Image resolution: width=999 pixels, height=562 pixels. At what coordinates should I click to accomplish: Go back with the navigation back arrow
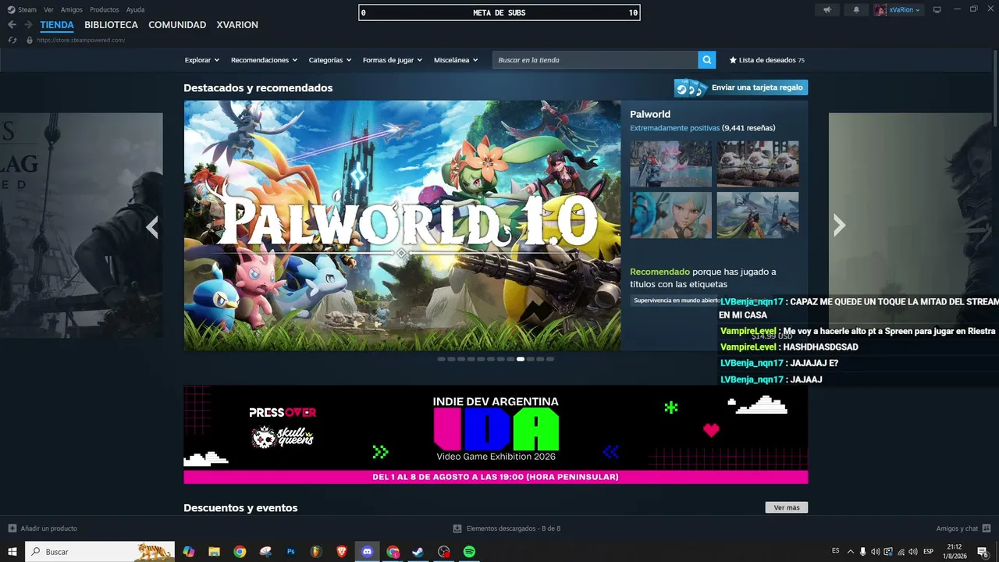click(12, 25)
